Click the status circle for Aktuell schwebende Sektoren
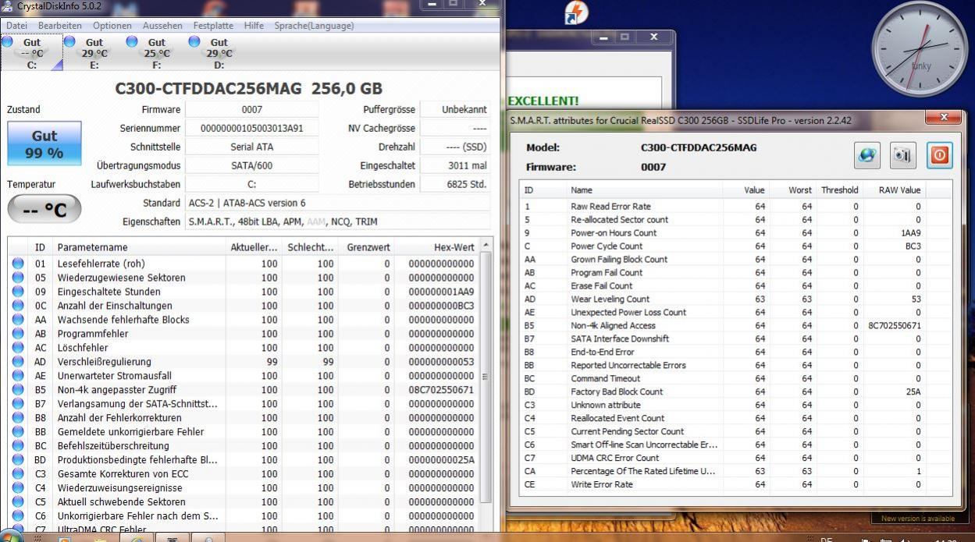 click(18, 502)
